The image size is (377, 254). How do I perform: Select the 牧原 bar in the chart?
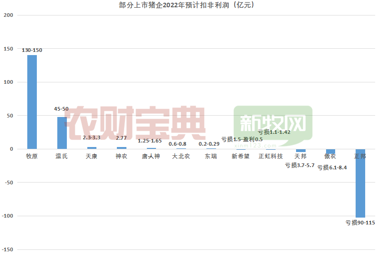32,102
